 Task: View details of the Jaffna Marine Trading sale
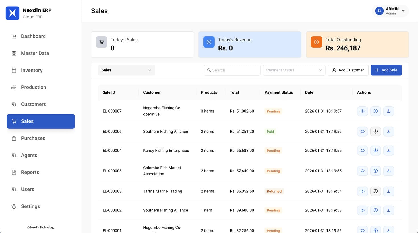tap(362, 191)
